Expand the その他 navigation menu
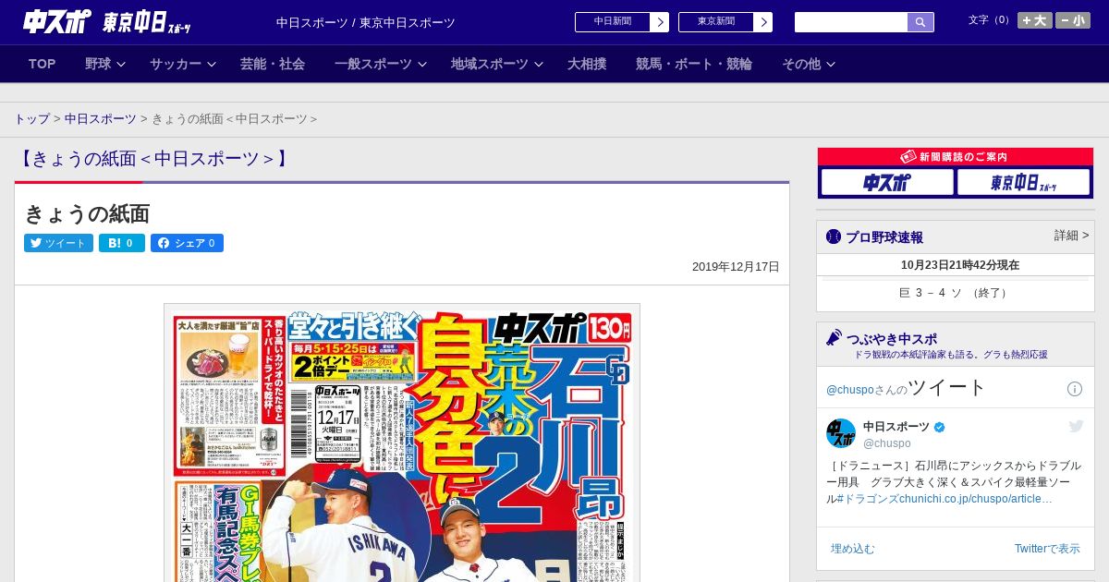Image resolution: width=1109 pixels, height=582 pixels. click(809, 64)
